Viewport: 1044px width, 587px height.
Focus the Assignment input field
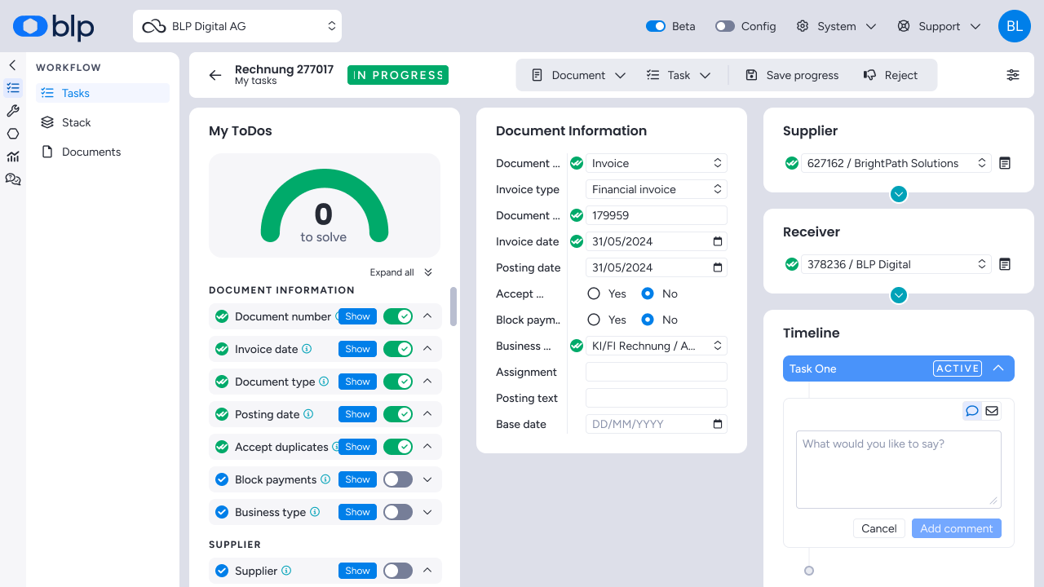click(656, 372)
